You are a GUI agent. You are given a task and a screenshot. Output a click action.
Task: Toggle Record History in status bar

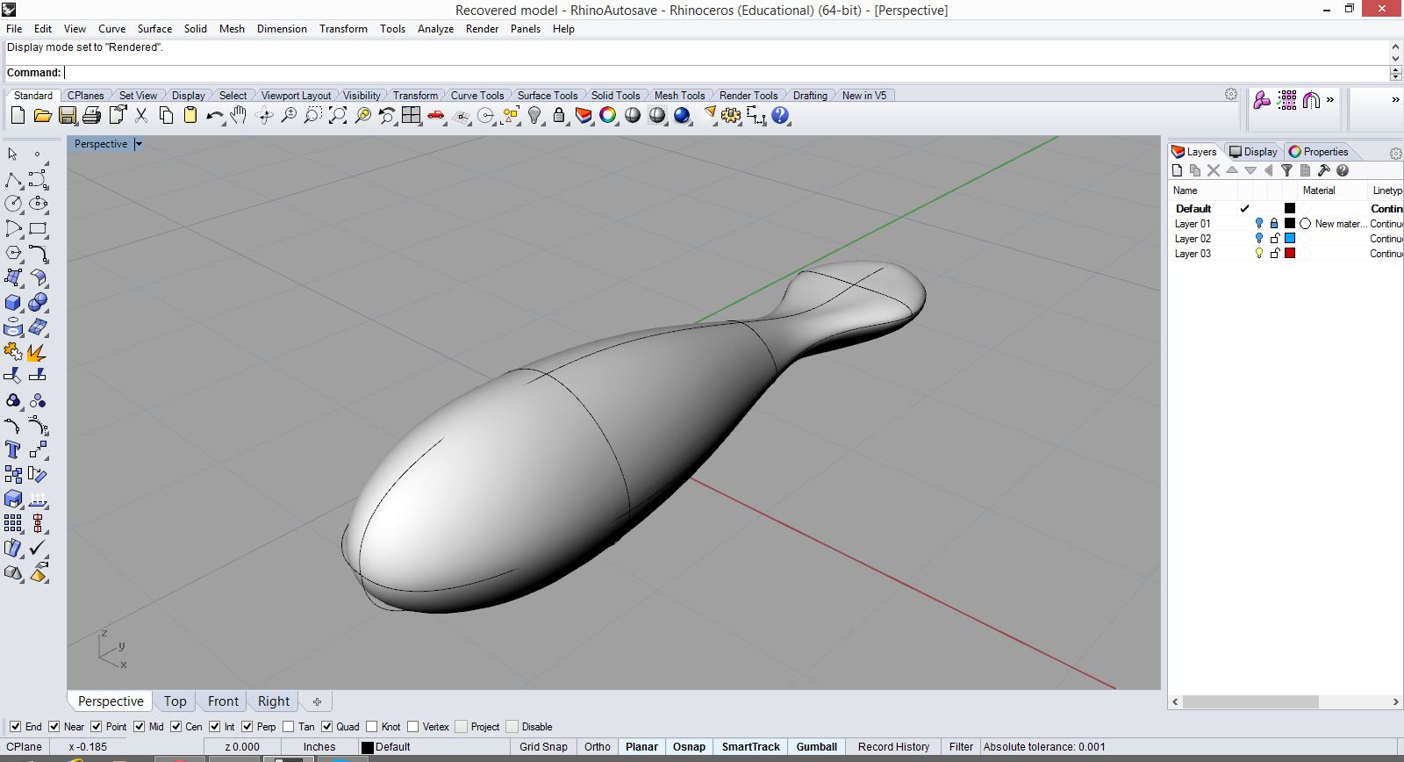(893, 747)
